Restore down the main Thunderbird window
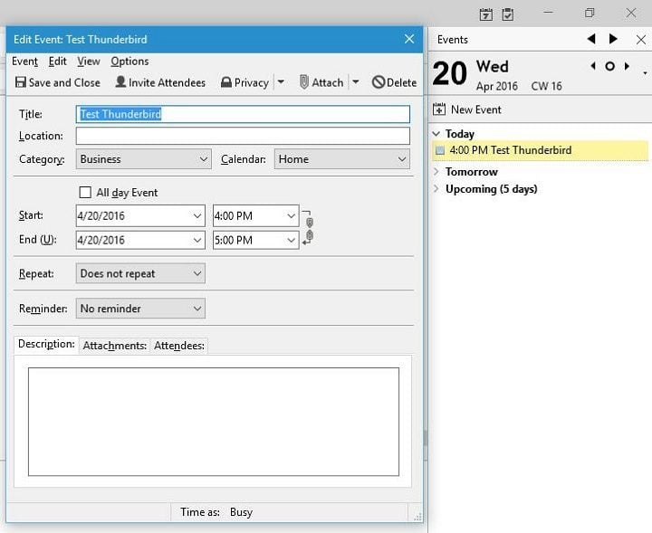 click(x=590, y=13)
